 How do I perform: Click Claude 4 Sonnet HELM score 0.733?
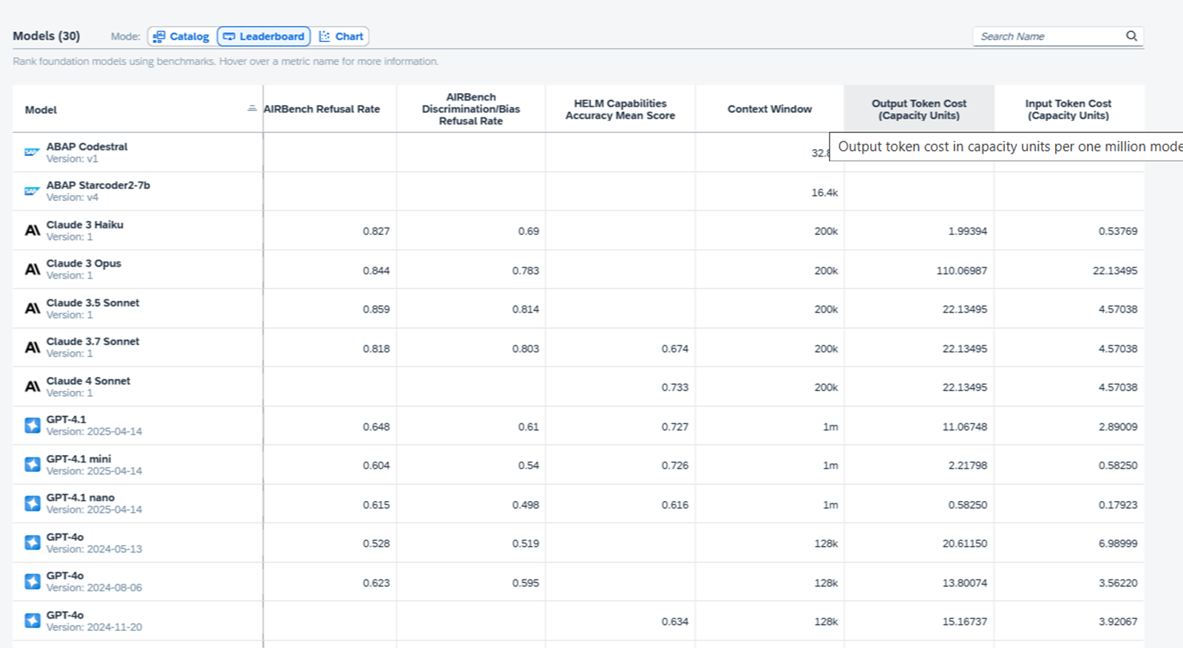675,387
